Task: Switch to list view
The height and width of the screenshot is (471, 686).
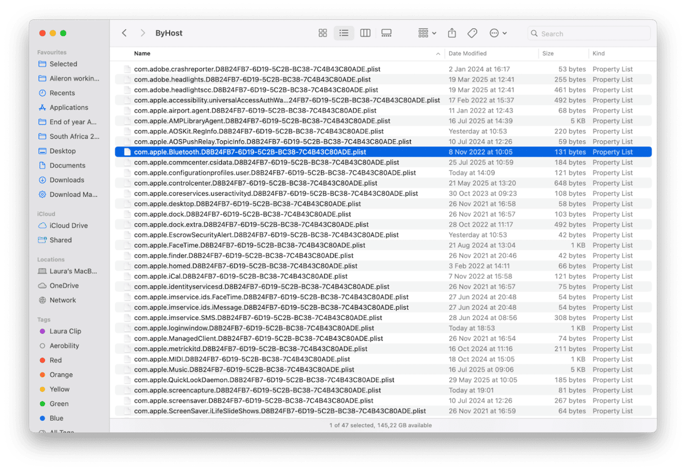Action: click(x=344, y=33)
